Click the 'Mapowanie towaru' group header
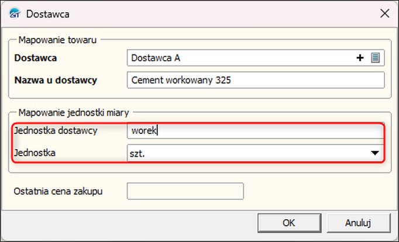Screen dimensions: 399x242 click(58, 40)
